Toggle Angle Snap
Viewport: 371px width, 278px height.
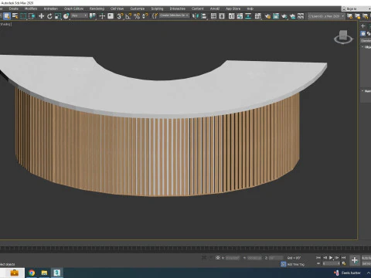[128, 16]
